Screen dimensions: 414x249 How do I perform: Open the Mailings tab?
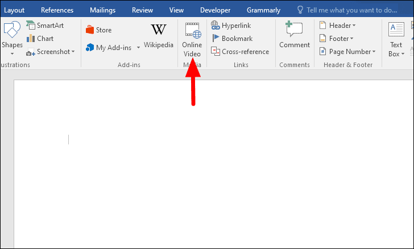[x=102, y=10]
